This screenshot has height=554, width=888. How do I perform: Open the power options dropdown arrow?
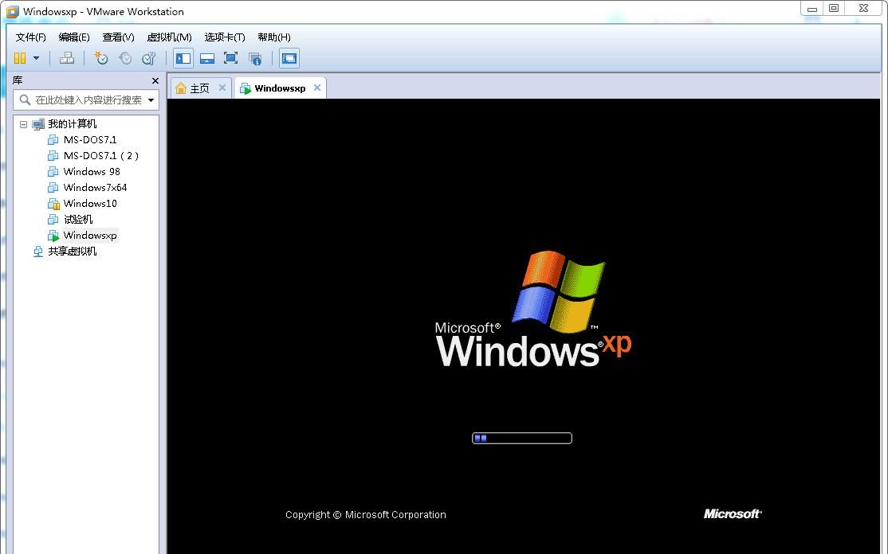click(x=35, y=58)
